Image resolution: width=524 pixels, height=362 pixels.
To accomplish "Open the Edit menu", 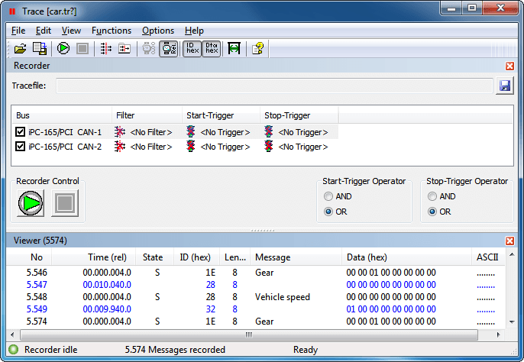I will point(44,31).
